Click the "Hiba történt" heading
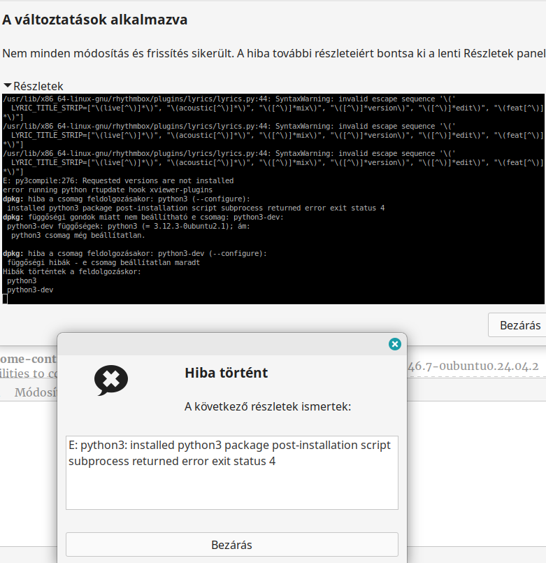 [226, 373]
